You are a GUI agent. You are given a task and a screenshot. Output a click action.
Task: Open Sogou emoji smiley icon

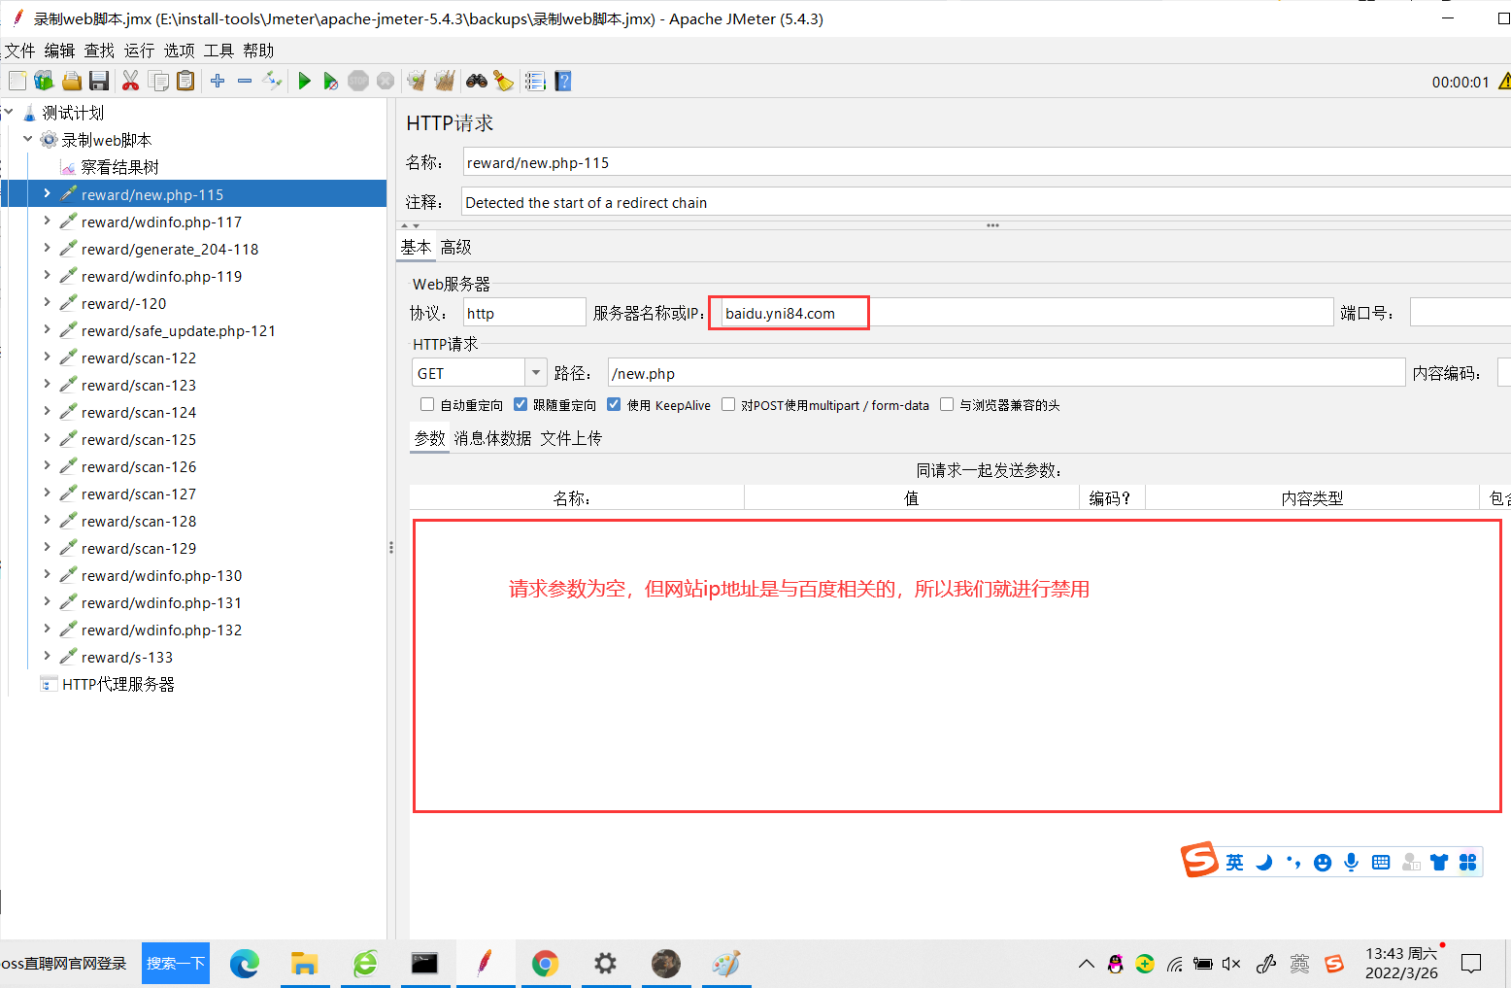pos(1322,862)
